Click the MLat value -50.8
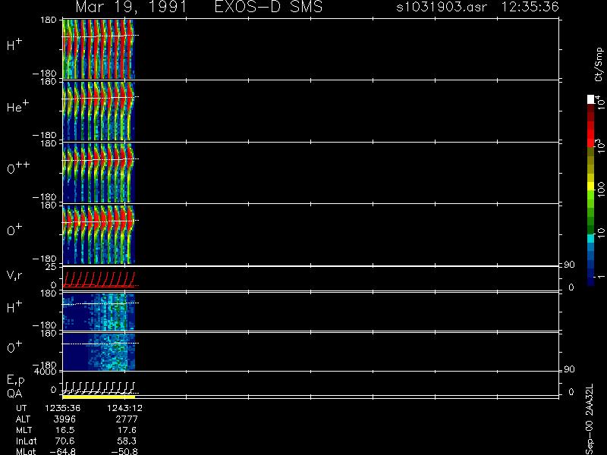The image size is (607, 455). [124, 451]
